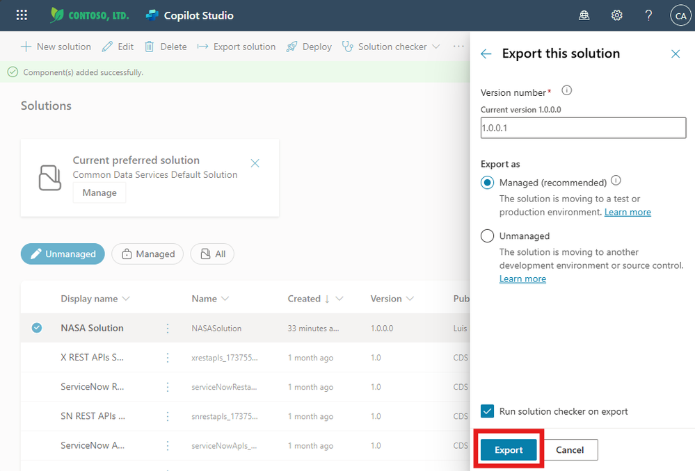Click the preferred solution document icon
695x471 pixels.
[x=50, y=178]
